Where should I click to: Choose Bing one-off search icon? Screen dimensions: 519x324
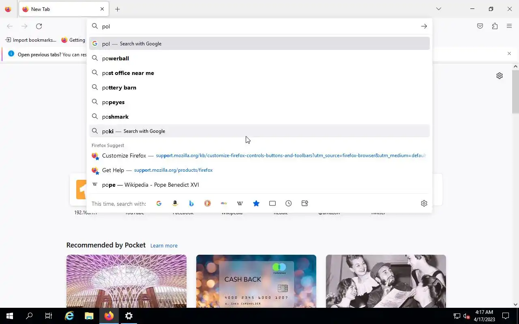(191, 203)
